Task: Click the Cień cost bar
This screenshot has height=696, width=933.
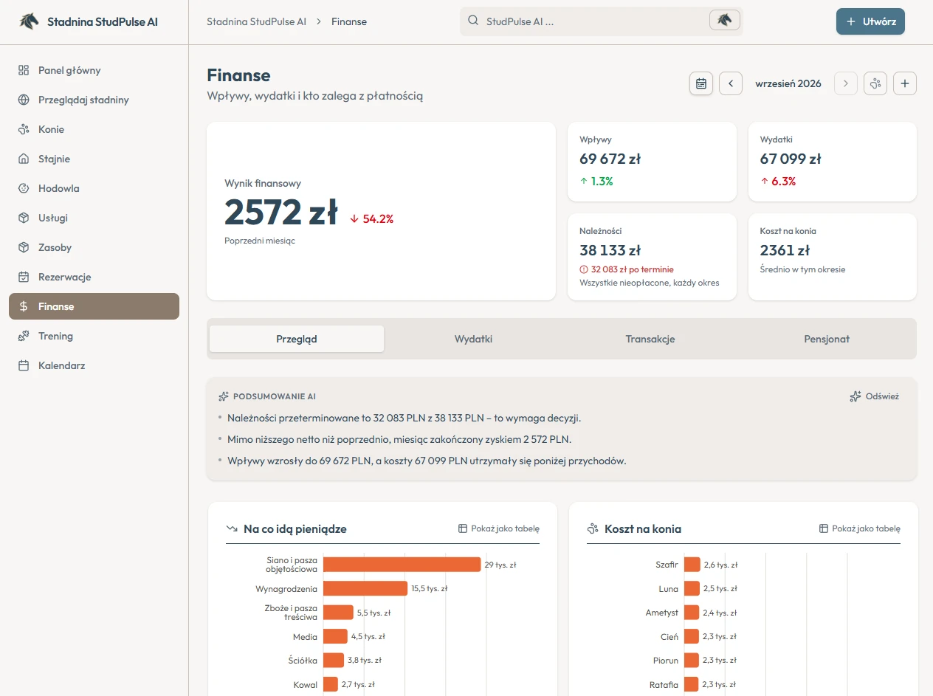Action: point(692,636)
